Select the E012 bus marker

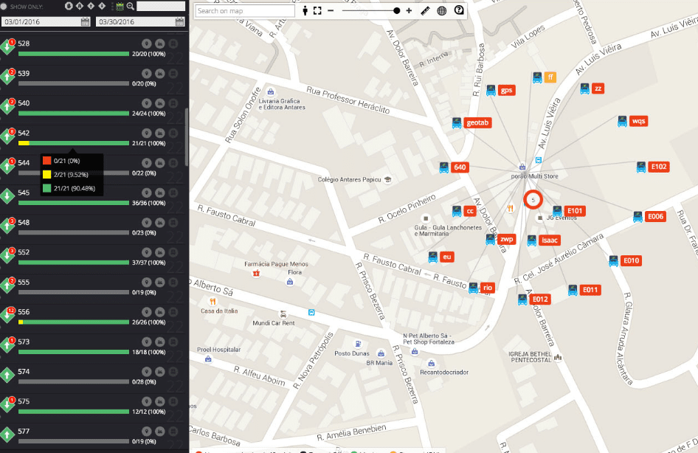(534, 299)
